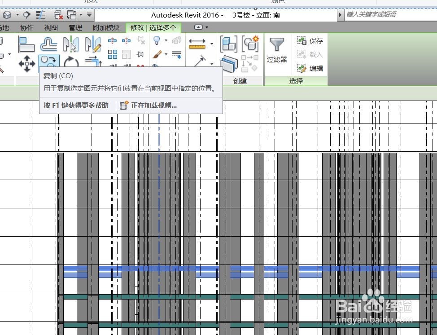Select the Trim/Extend to Corner tool
Screen dimensions: 437x335
pos(93,61)
